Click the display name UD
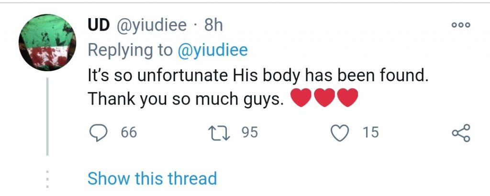This screenshot has width=490, height=196. (99, 25)
